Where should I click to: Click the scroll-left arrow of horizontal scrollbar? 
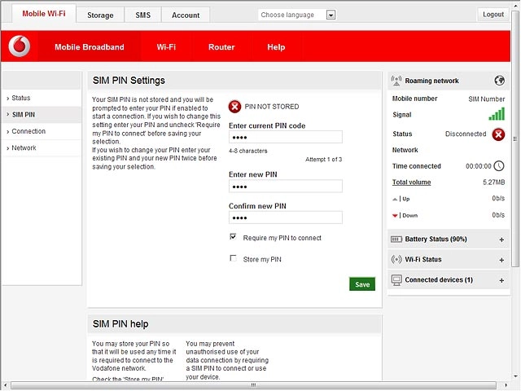point(5,385)
